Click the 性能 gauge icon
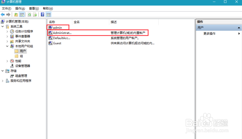242x139 pixels. 12,61
